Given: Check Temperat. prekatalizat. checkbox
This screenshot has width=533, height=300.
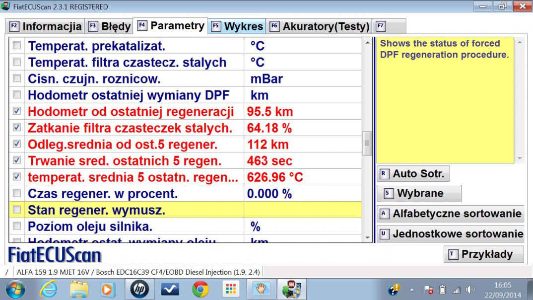Looking at the screenshot, I should point(17,45).
